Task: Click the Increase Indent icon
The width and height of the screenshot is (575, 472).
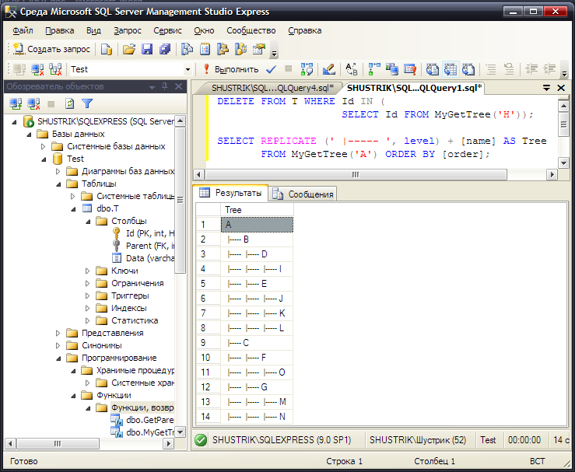Action: [x=549, y=69]
